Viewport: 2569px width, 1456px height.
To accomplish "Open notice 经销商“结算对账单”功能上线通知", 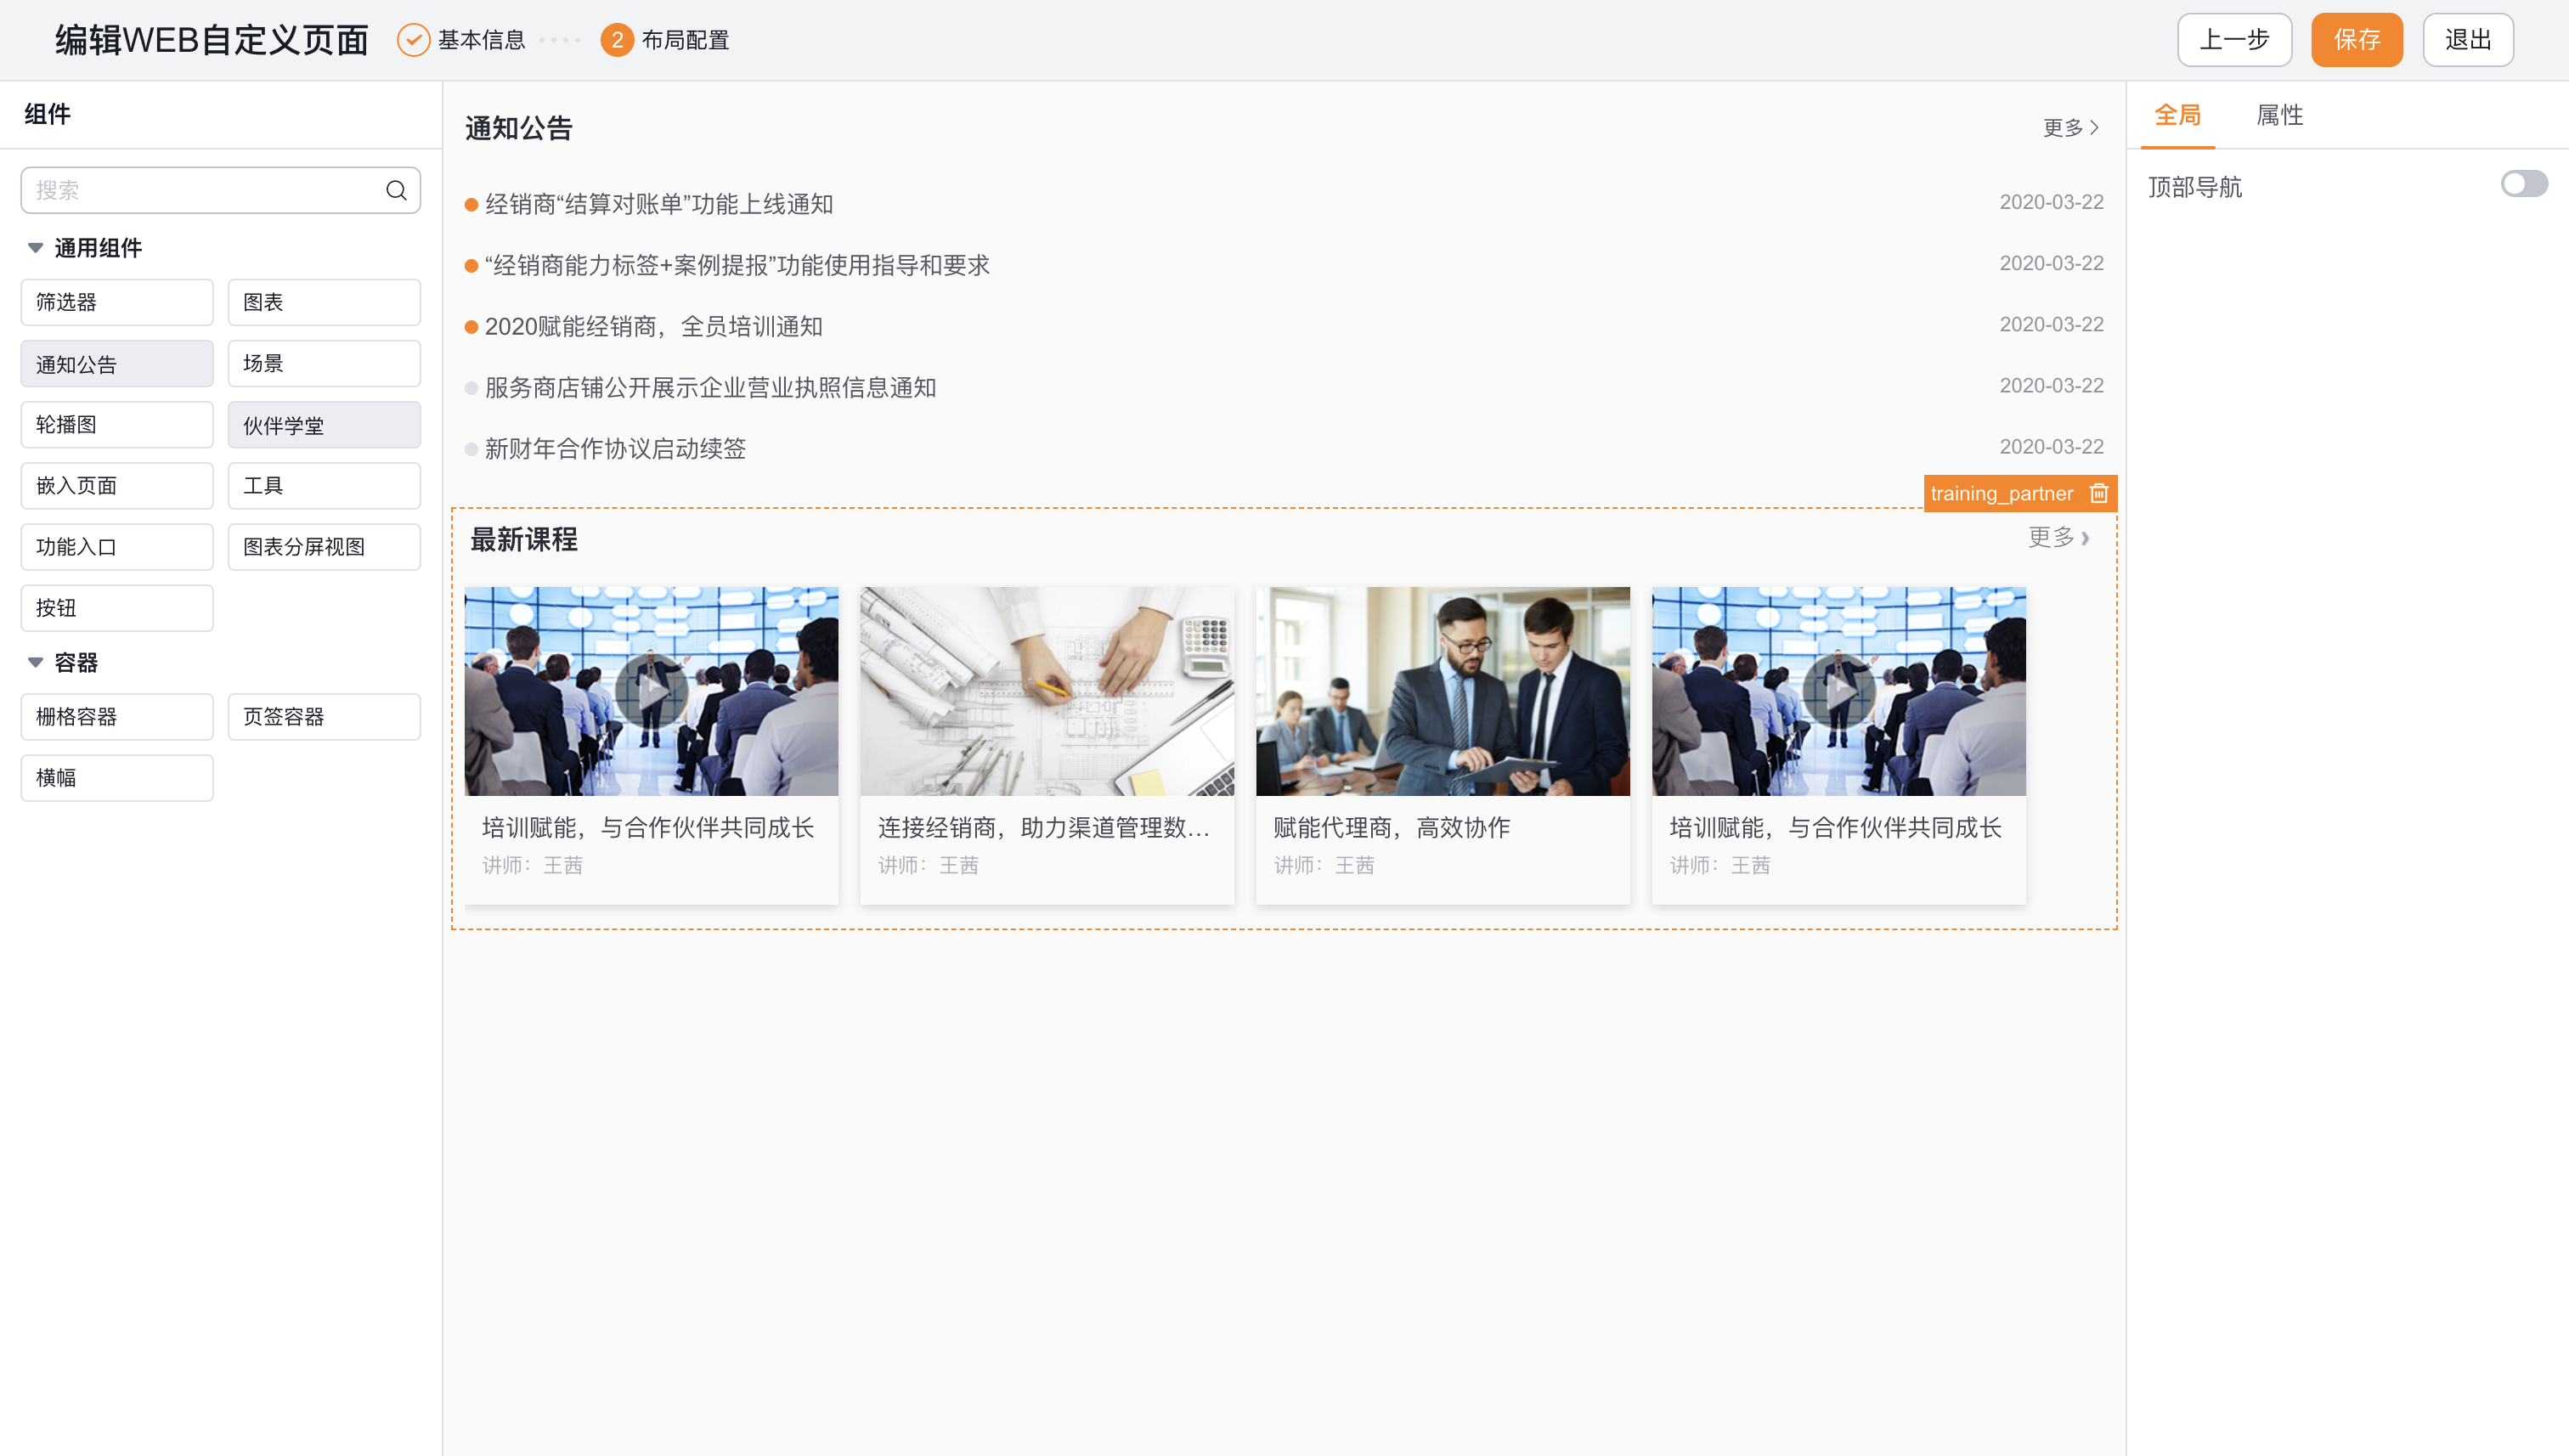I will tap(659, 204).
